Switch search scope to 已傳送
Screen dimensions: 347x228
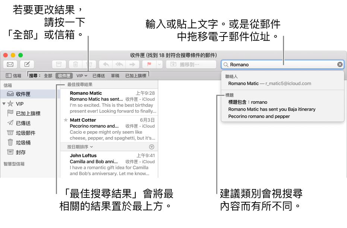[x=98, y=75]
